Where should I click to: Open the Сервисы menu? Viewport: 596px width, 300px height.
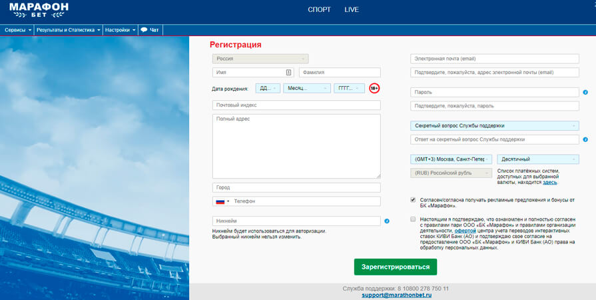click(18, 30)
